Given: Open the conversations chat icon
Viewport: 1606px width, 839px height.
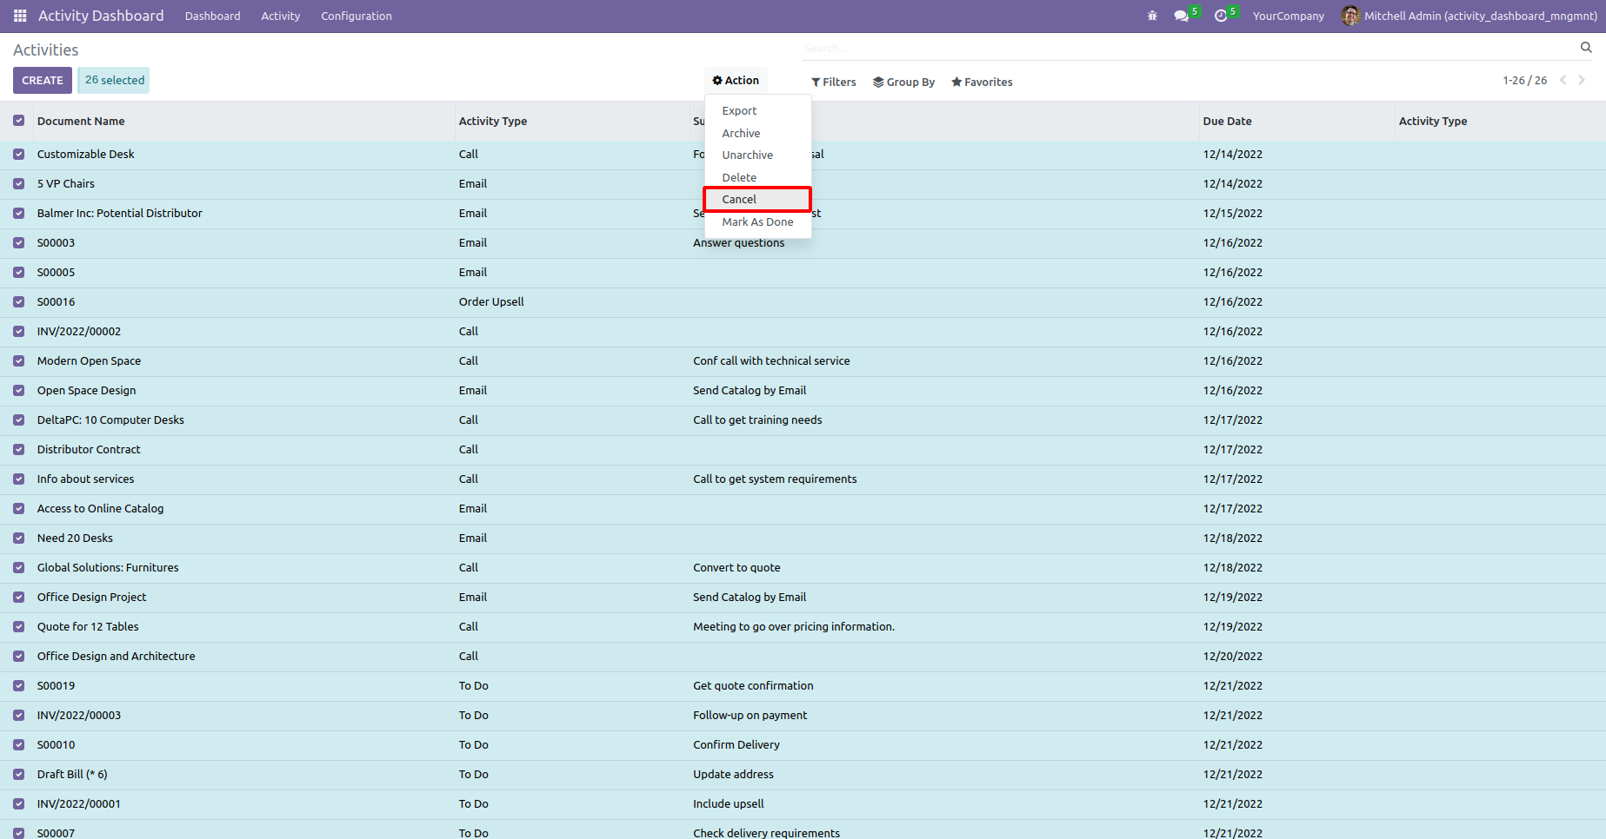Looking at the screenshot, I should (x=1181, y=16).
